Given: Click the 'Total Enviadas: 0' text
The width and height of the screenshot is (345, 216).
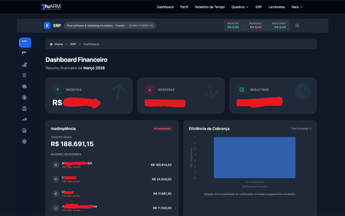Looking at the screenshot, I should pos(301,129).
